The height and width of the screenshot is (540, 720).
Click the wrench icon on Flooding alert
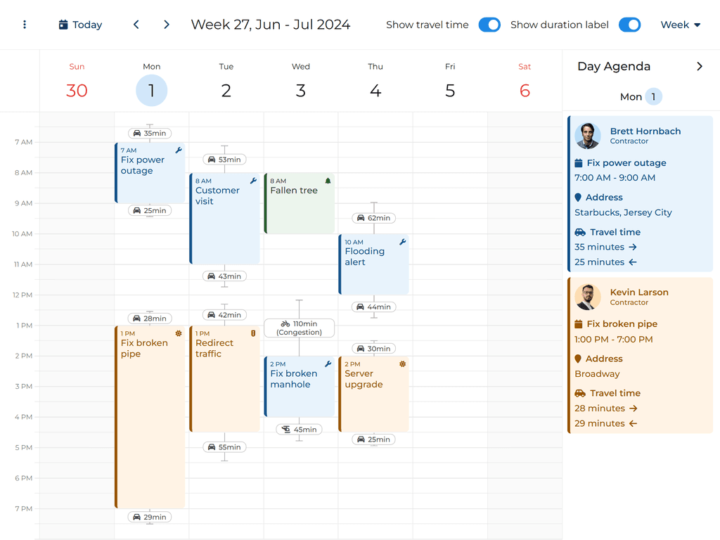click(402, 242)
